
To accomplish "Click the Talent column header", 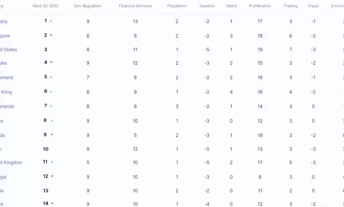I will pos(231,6).
